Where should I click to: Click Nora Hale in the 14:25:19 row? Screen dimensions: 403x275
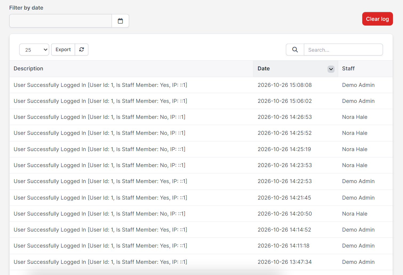click(355, 149)
